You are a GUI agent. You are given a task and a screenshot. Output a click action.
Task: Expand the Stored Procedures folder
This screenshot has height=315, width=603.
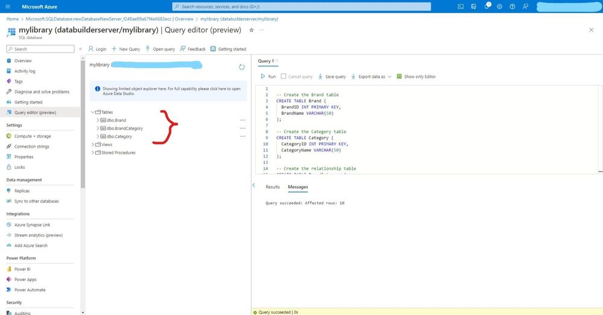(93, 153)
